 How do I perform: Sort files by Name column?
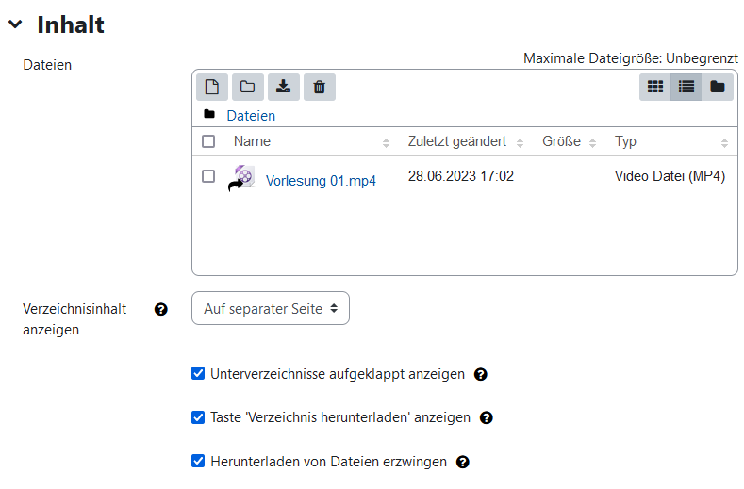click(x=252, y=141)
